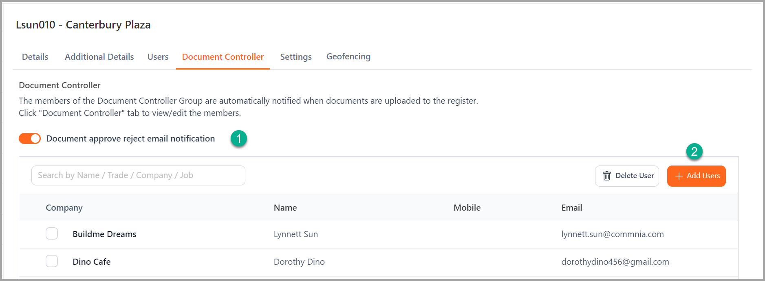The image size is (765, 281).
Task: Switch to the Geofencing tab
Action: pyautogui.click(x=348, y=57)
